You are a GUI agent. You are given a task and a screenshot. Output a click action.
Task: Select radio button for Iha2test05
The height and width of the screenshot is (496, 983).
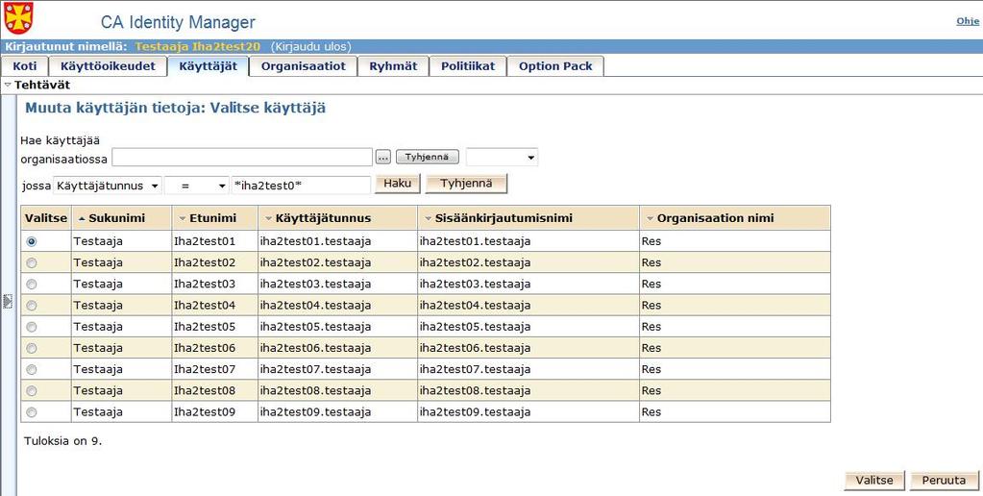(x=32, y=327)
